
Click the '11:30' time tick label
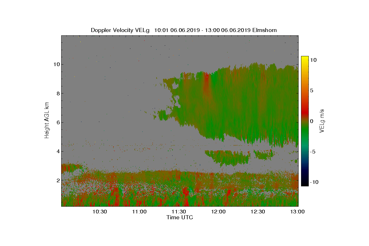click(179, 212)
